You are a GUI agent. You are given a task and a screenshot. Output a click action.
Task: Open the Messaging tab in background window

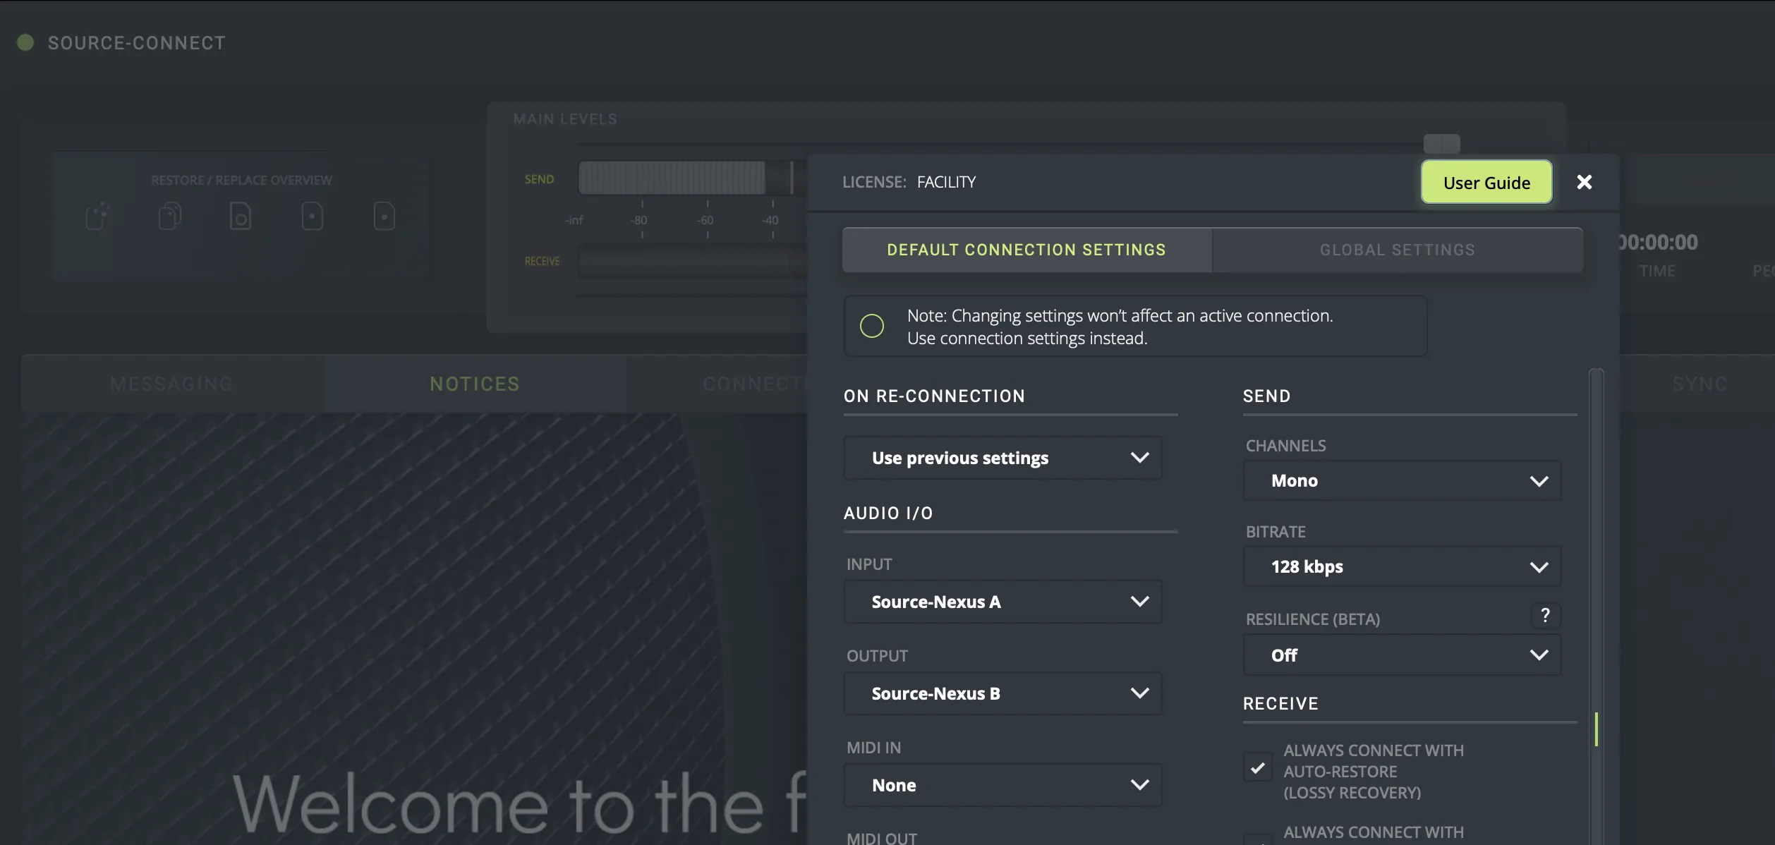[171, 384]
